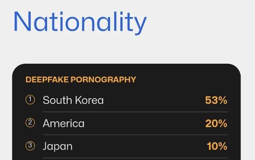Click the divider line below Japan
The width and height of the screenshot is (255, 160).
[135, 158]
